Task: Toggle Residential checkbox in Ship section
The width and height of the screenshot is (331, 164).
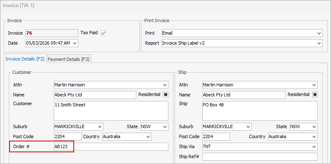Action: click(x=315, y=95)
